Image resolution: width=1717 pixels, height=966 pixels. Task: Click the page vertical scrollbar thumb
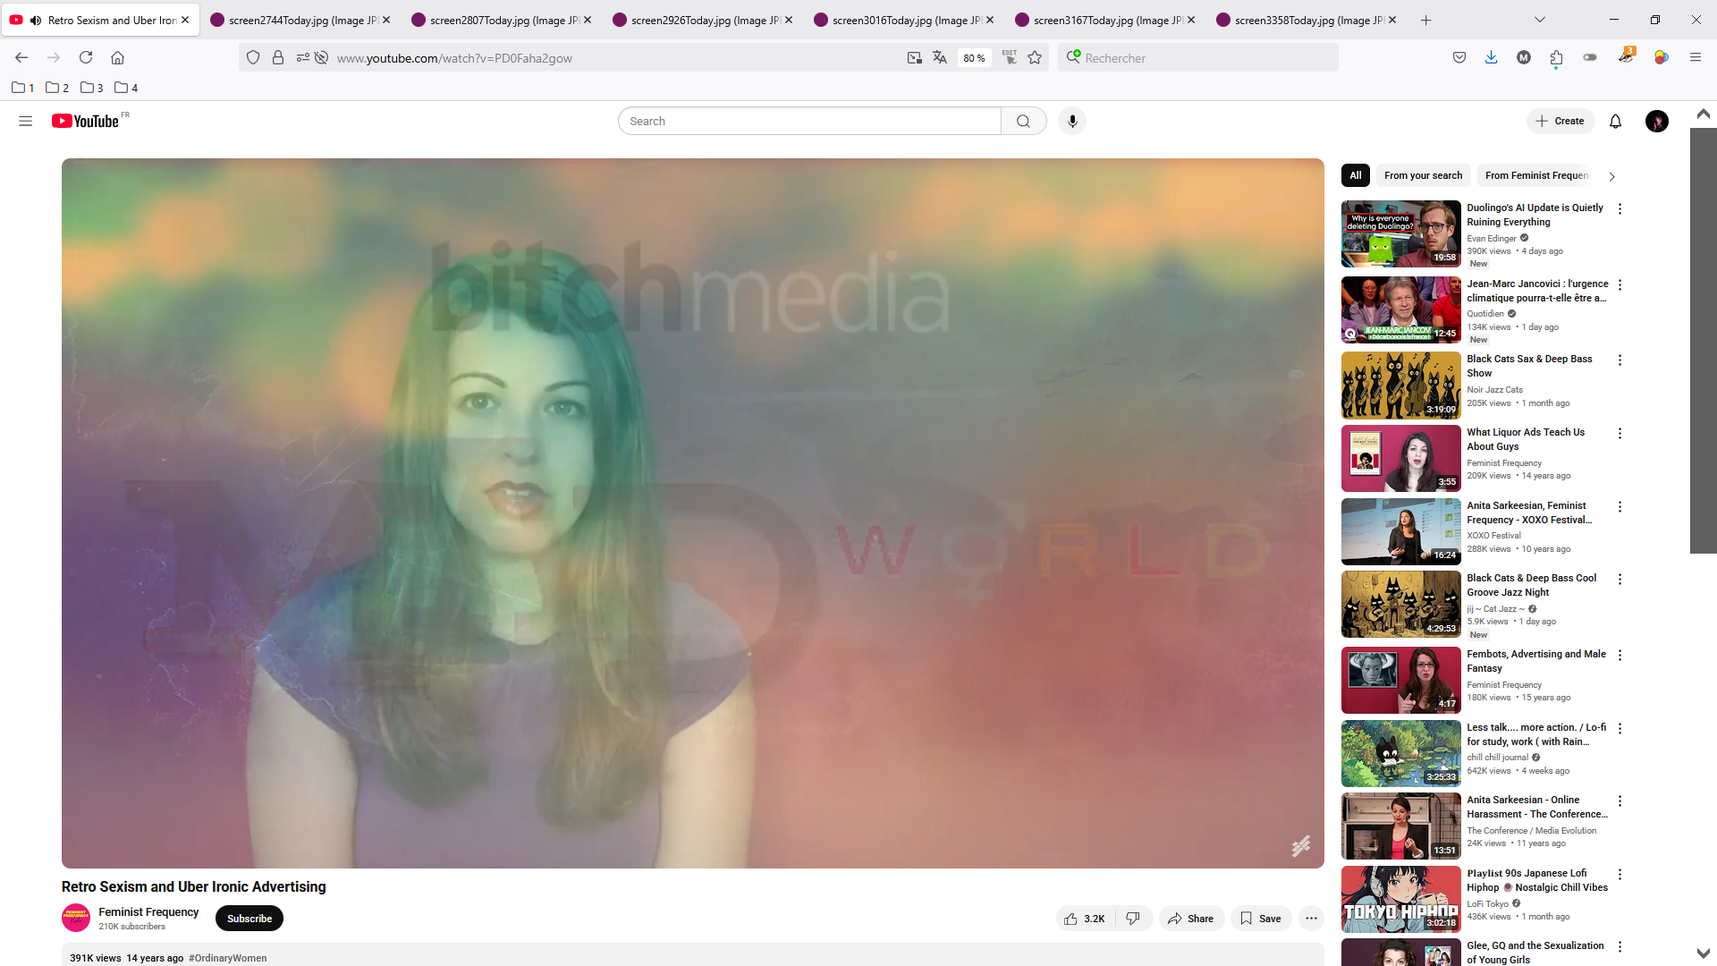[1703, 340]
